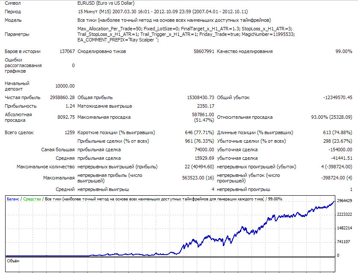
Task: Select the Общий убыток label
Action: pos(233,97)
